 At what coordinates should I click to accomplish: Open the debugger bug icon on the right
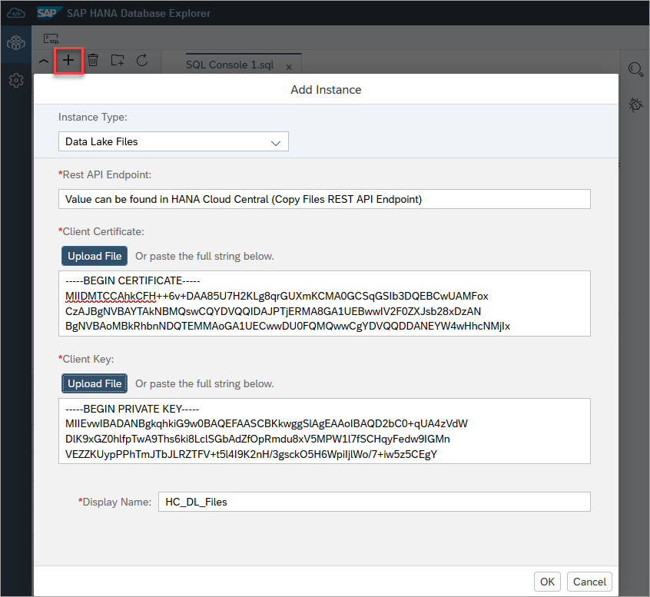(x=635, y=105)
